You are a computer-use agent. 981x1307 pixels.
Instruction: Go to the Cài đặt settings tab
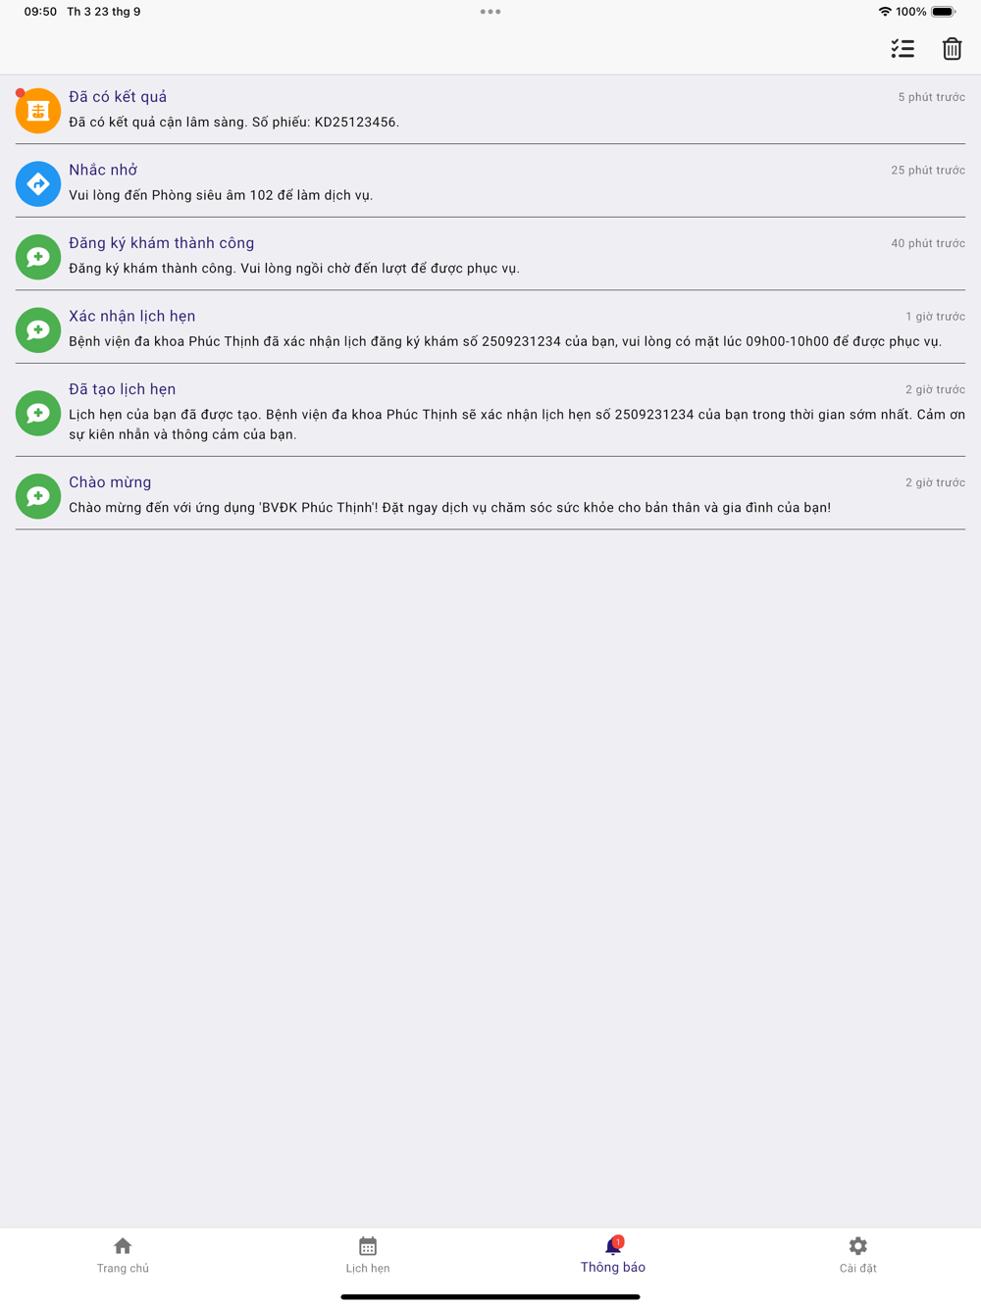coord(858,1255)
